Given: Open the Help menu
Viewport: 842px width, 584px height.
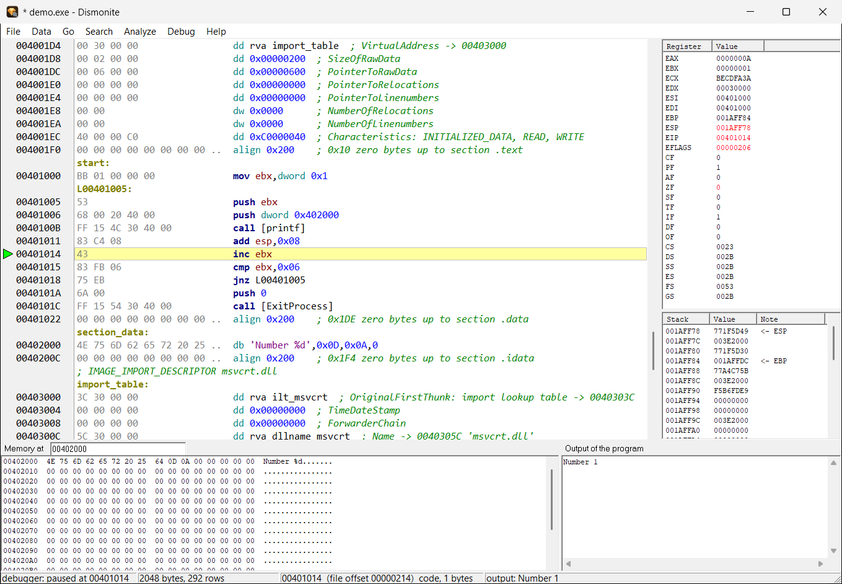Looking at the screenshot, I should [x=216, y=32].
